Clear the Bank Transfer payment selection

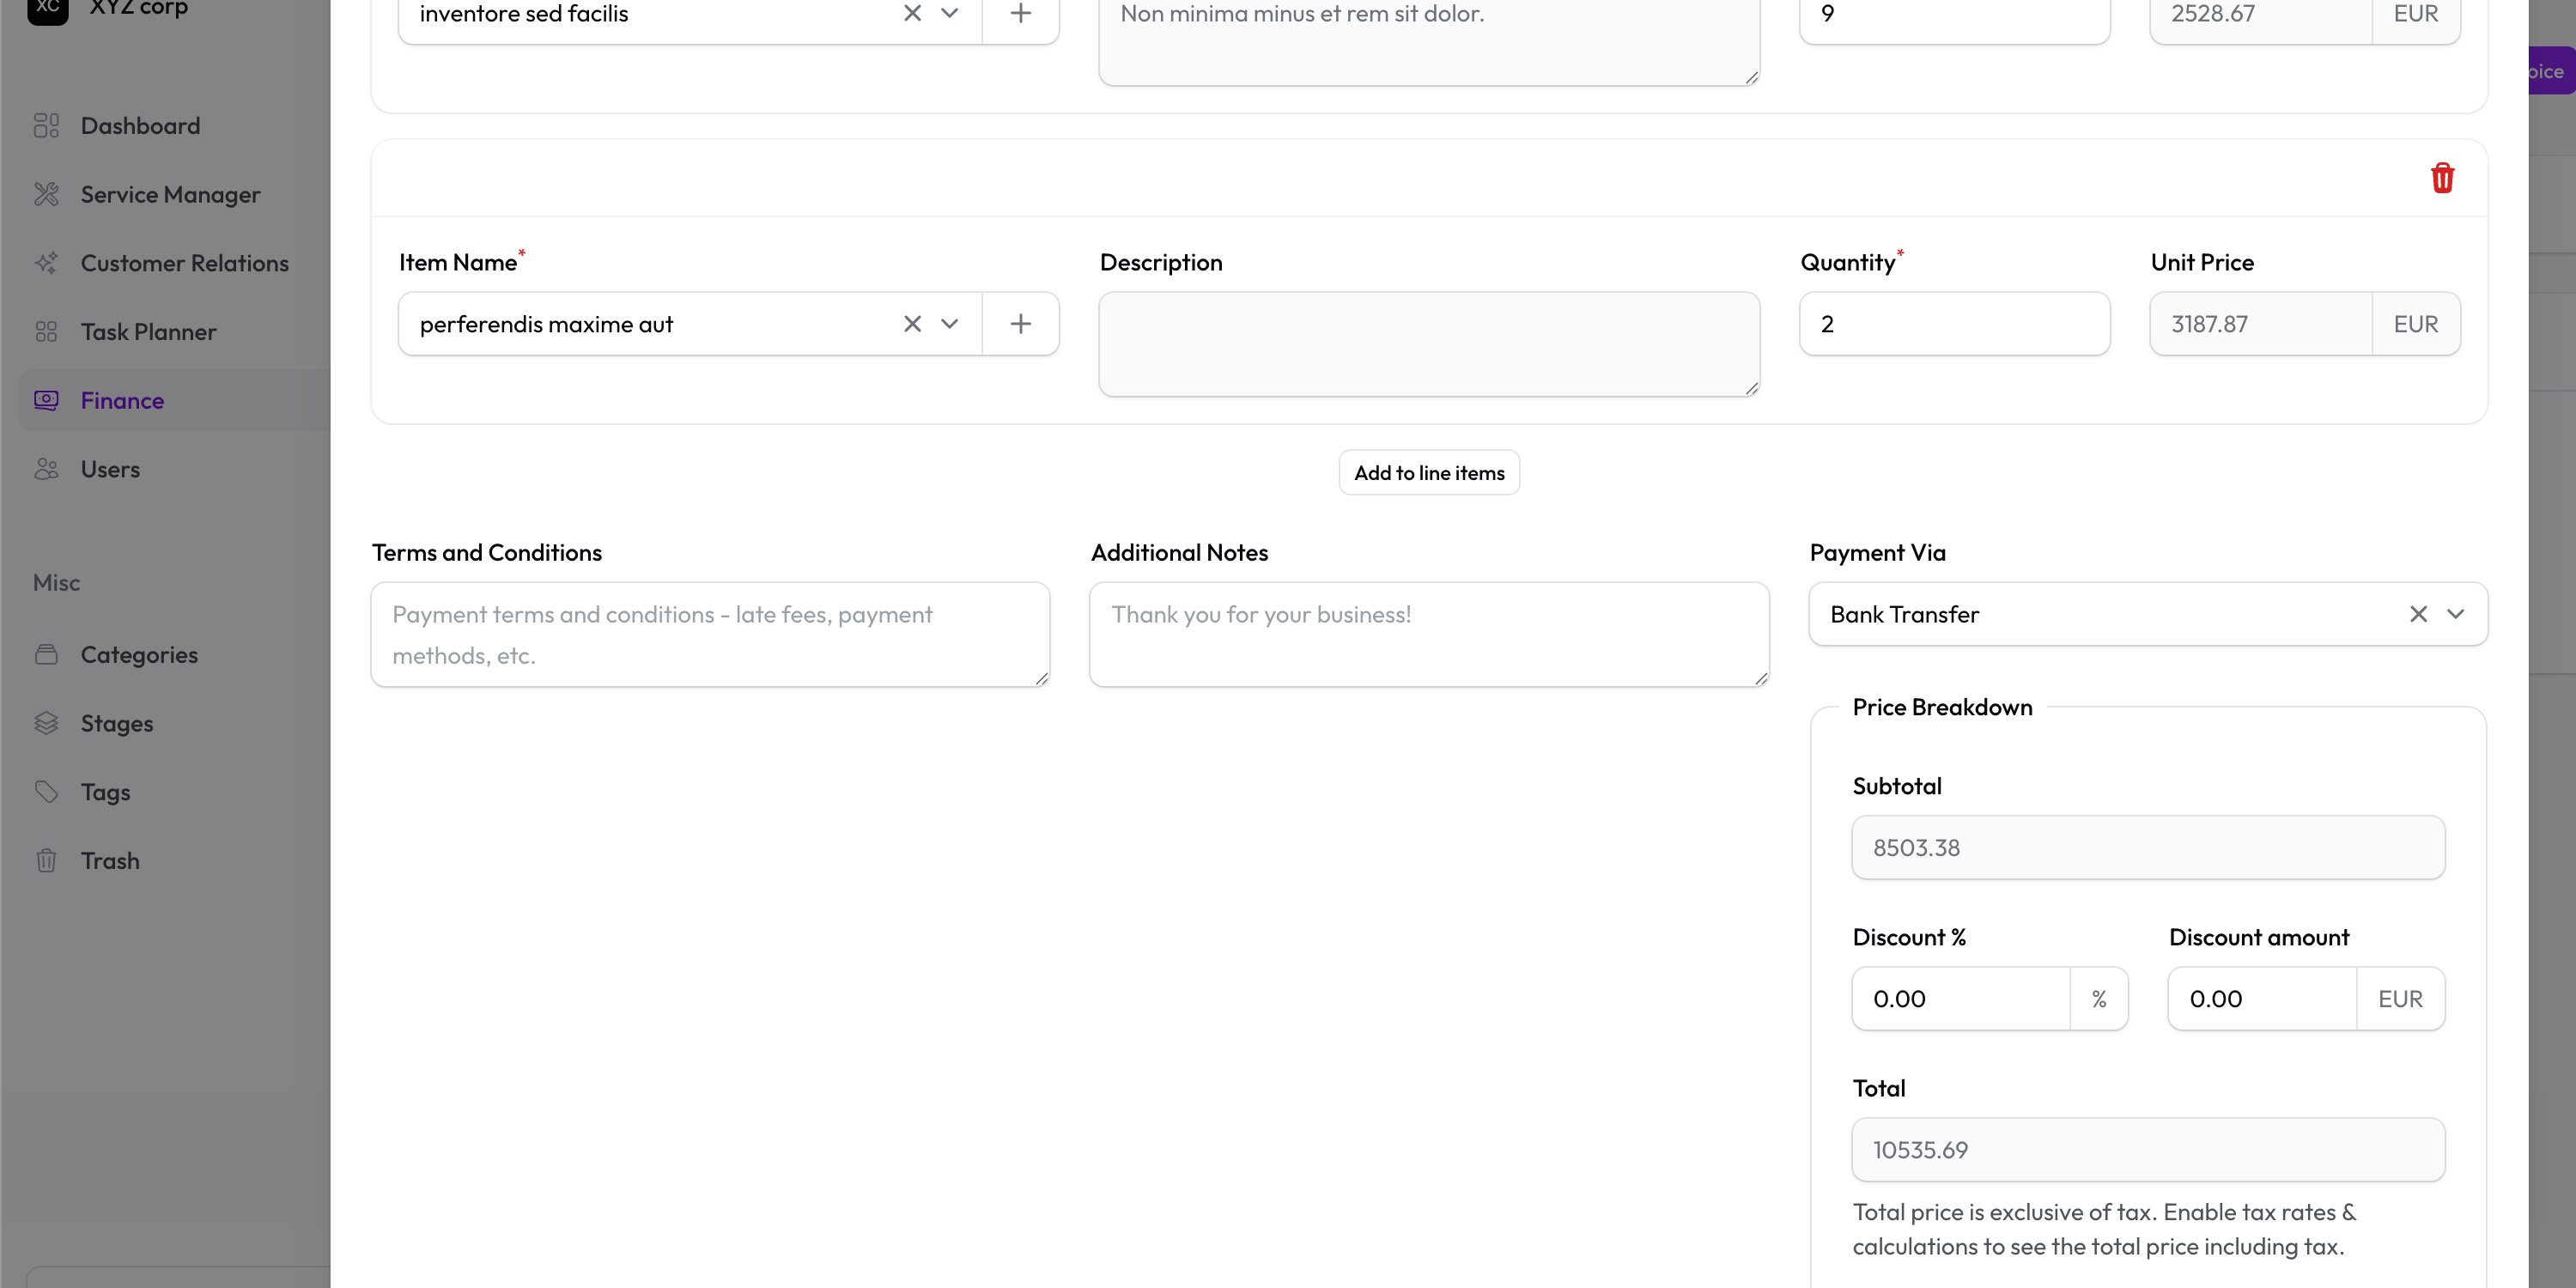2418,614
